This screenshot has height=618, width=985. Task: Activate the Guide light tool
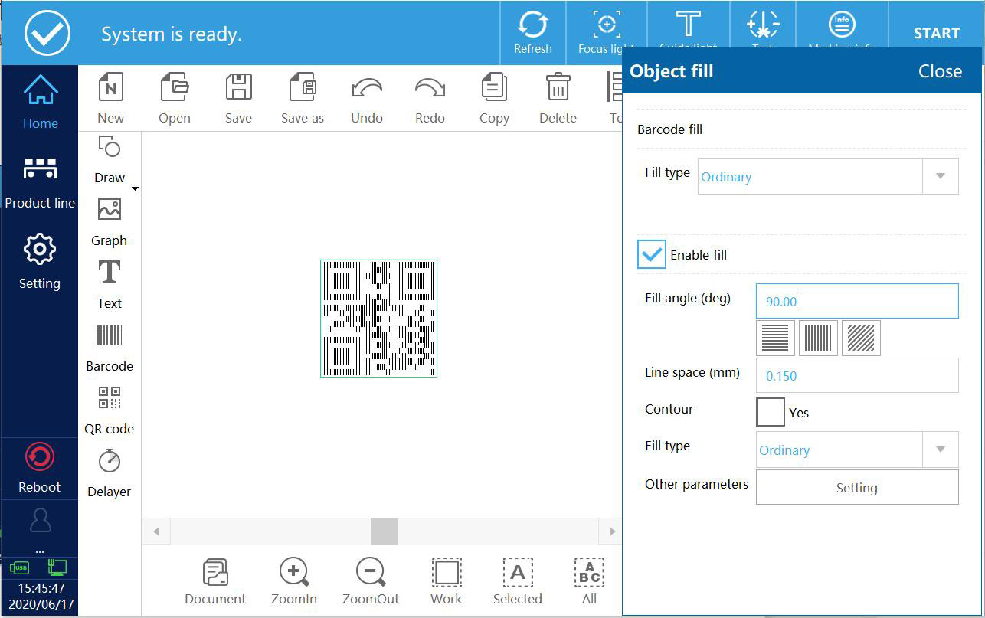tap(688, 25)
